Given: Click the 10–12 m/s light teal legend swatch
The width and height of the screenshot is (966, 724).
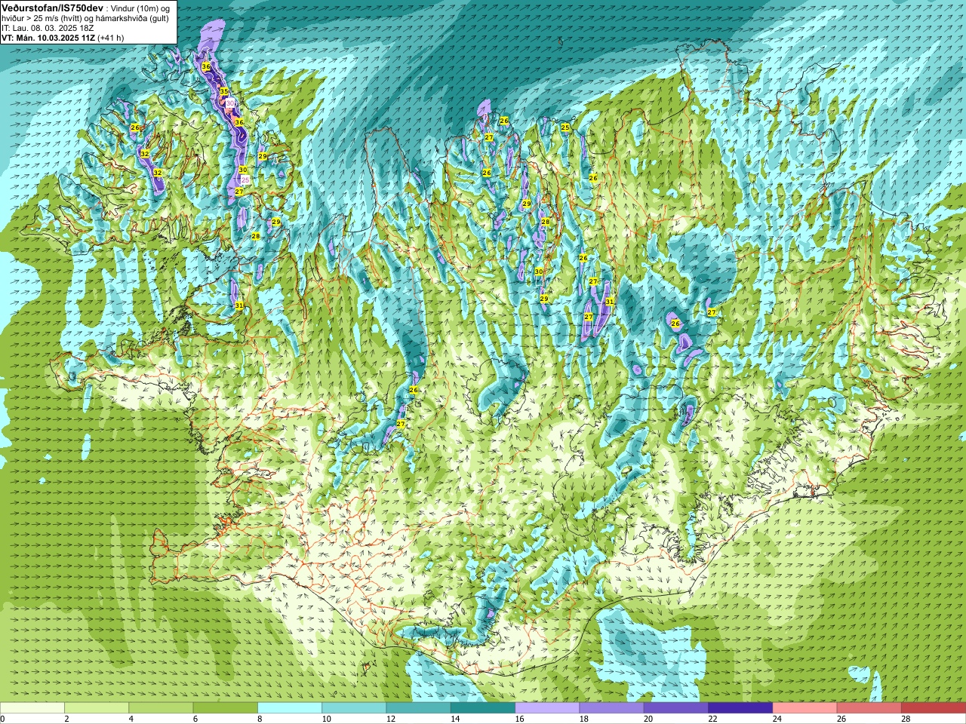Looking at the screenshot, I should [354, 707].
